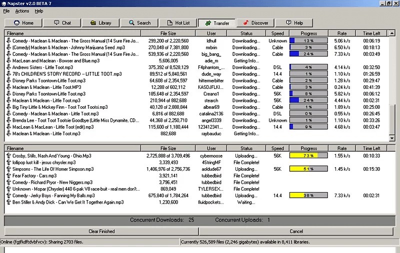Select user name catalina2136 in downloads
This screenshot has width=400, height=253.
pos(211,114)
